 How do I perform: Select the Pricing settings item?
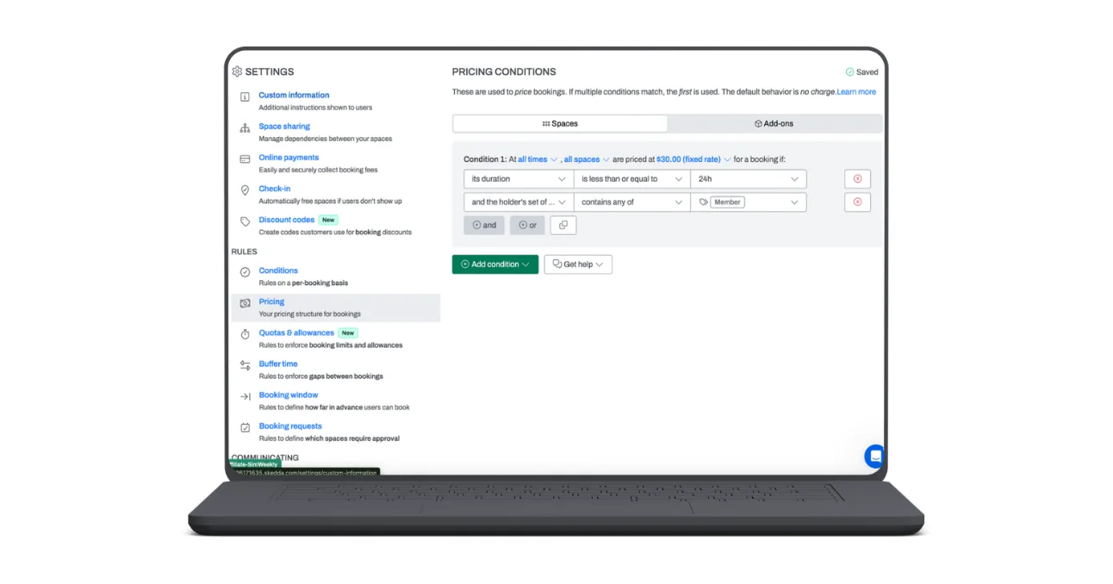[336, 308]
